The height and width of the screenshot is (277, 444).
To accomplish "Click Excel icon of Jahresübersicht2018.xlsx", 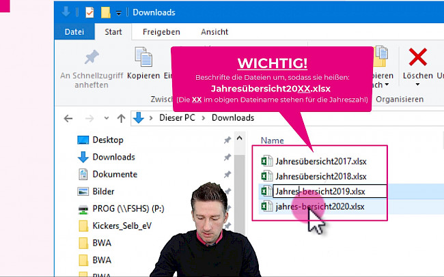I will 266,176.
